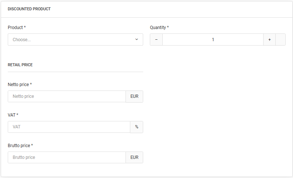Focus the Brutto price input field
This screenshot has height=178, width=293.
pyautogui.click(x=67, y=157)
